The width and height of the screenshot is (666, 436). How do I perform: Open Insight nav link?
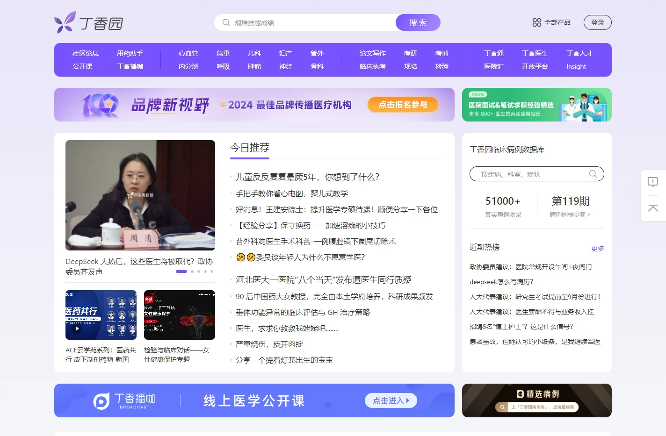(576, 66)
